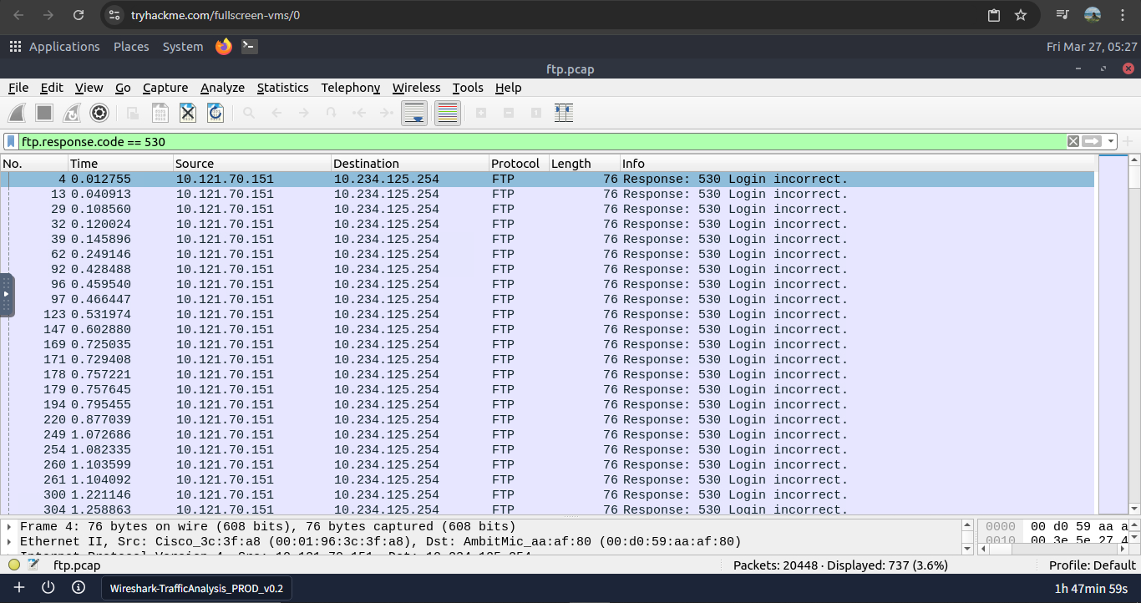Open the Statistics menu
This screenshot has height=603, width=1141.
(282, 88)
